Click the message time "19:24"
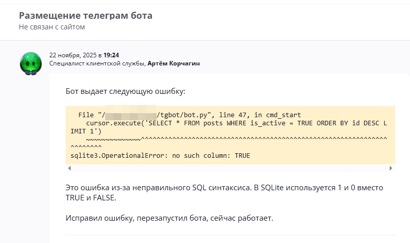Viewport: 410px width, 243px height. tap(111, 55)
